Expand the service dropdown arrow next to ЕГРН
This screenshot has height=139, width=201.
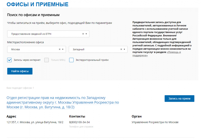tap(86, 34)
